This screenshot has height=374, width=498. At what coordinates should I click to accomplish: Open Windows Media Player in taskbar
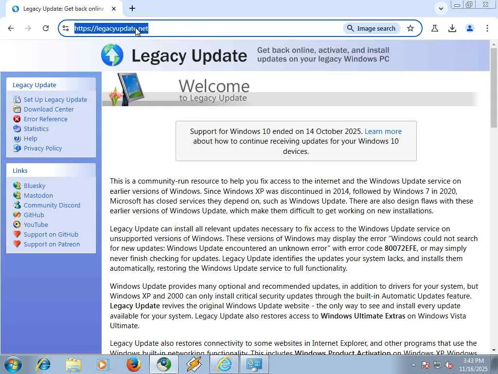coord(103,364)
